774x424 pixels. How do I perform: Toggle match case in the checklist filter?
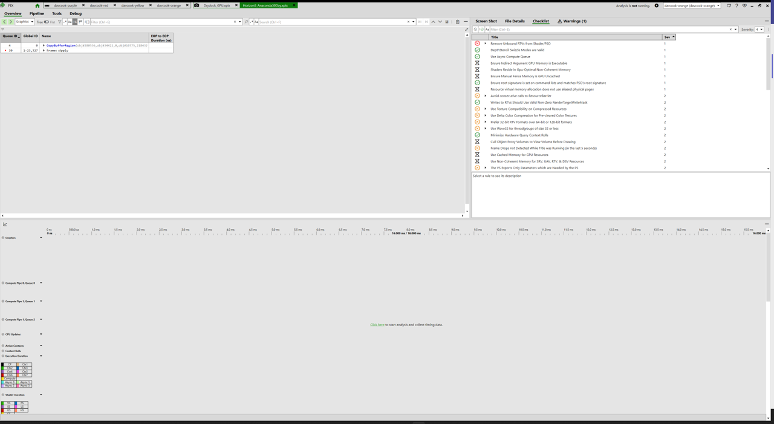point(487,30)
